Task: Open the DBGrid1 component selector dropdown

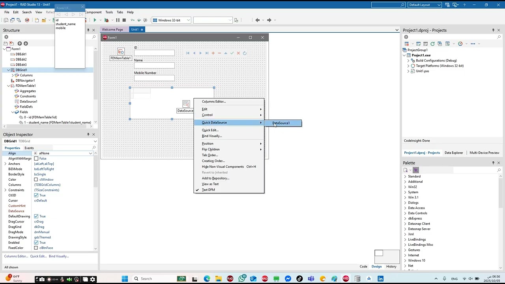Action: click(x=95, y=141)
